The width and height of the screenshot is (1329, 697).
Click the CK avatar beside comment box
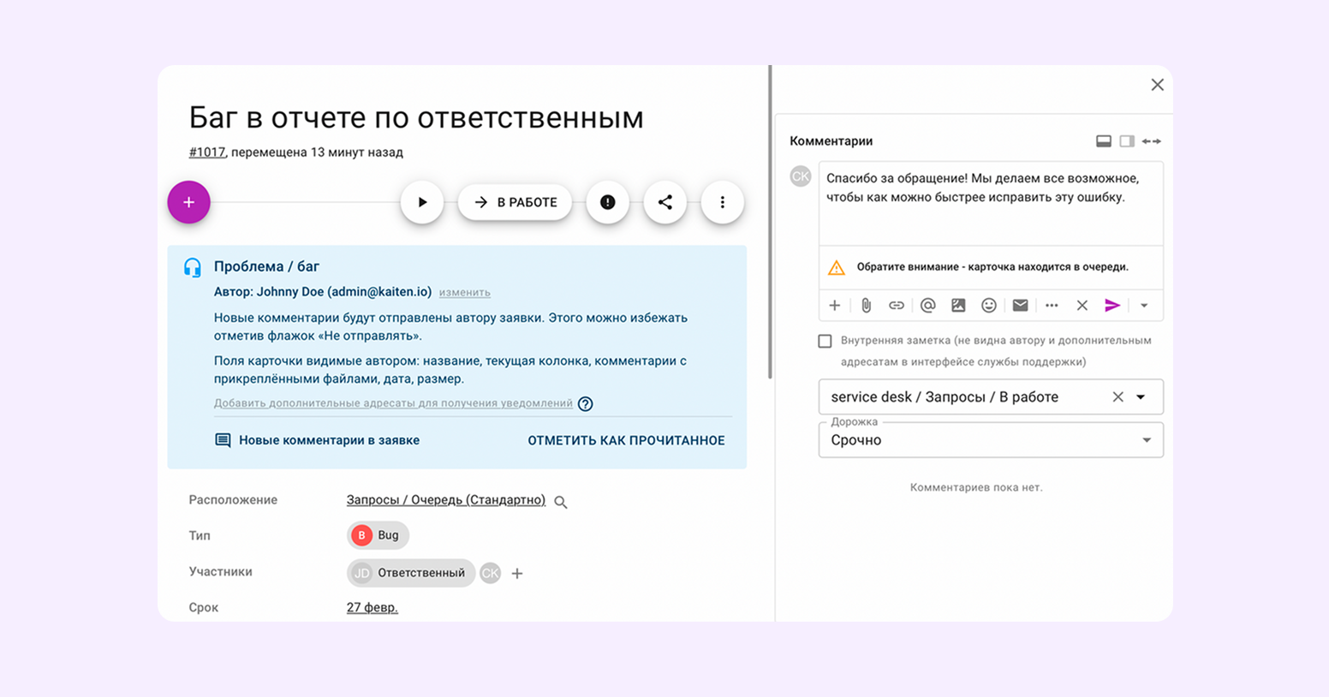(x=801, y=176)
